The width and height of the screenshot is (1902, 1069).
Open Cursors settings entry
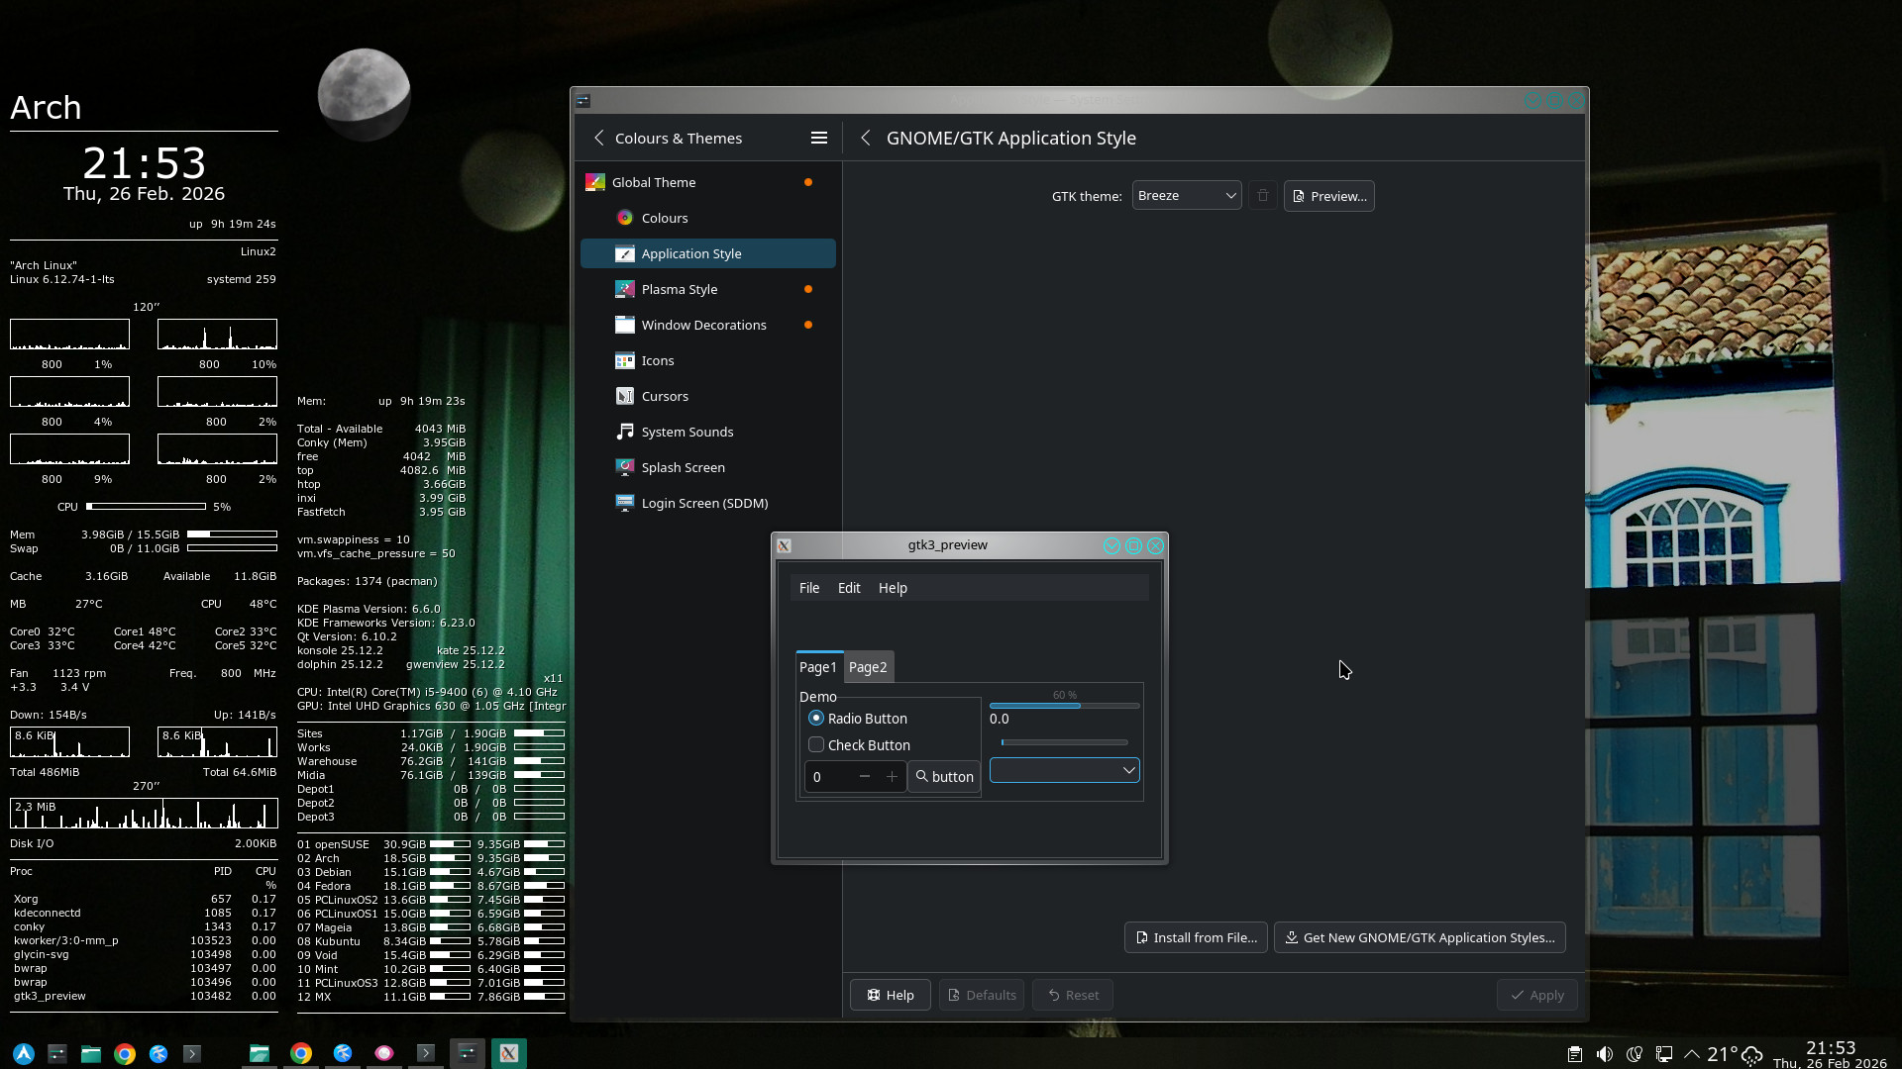pos(664,396)
